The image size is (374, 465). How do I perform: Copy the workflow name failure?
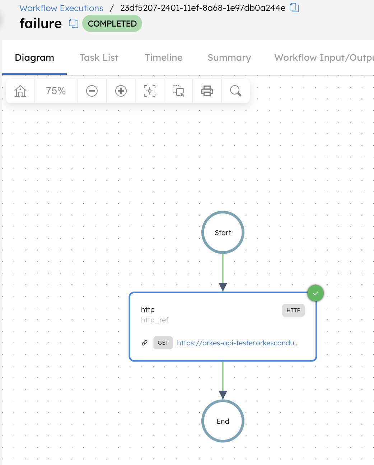[x=74, y=23]
